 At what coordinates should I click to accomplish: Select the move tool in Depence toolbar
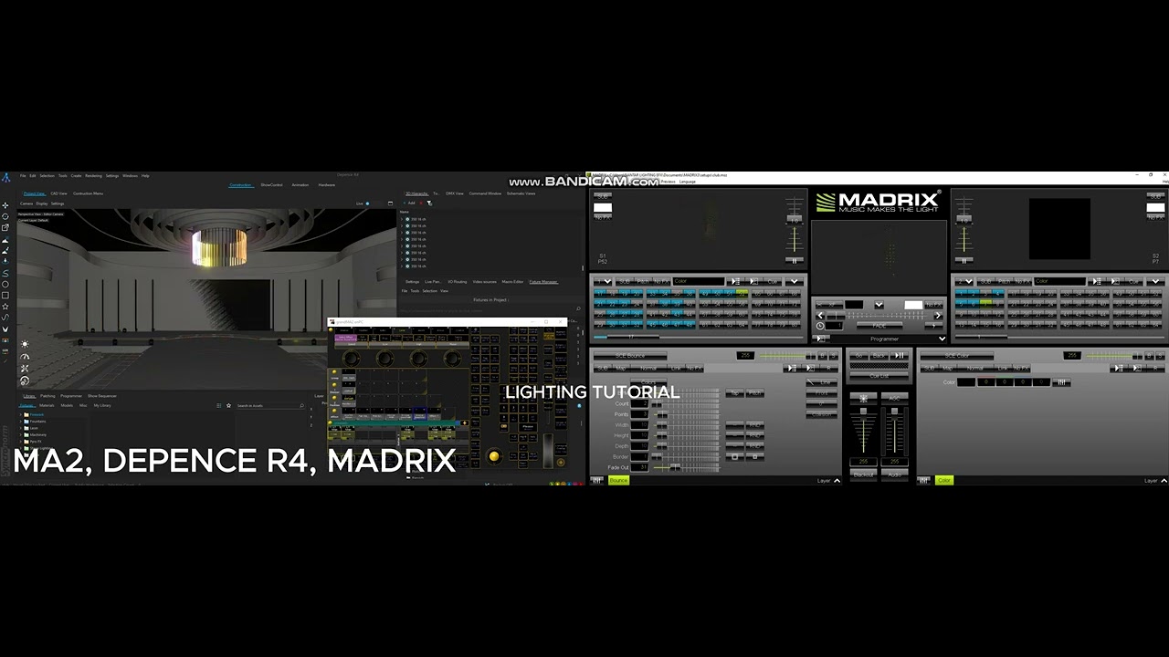pos(5,205)
